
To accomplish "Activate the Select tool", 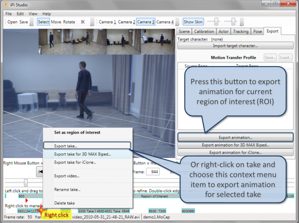I will [x=43, y=22].
